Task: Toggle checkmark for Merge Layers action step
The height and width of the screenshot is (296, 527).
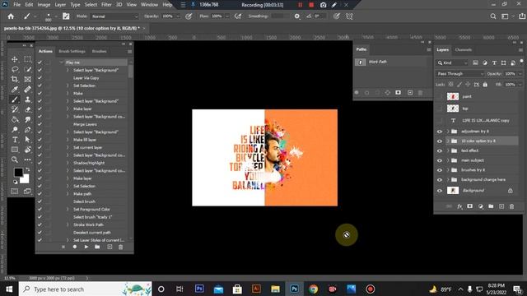Action: tap(40, 124)
